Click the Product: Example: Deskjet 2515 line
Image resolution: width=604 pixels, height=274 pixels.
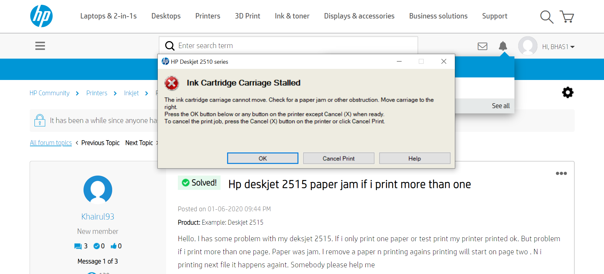click(x=221, y=222)
